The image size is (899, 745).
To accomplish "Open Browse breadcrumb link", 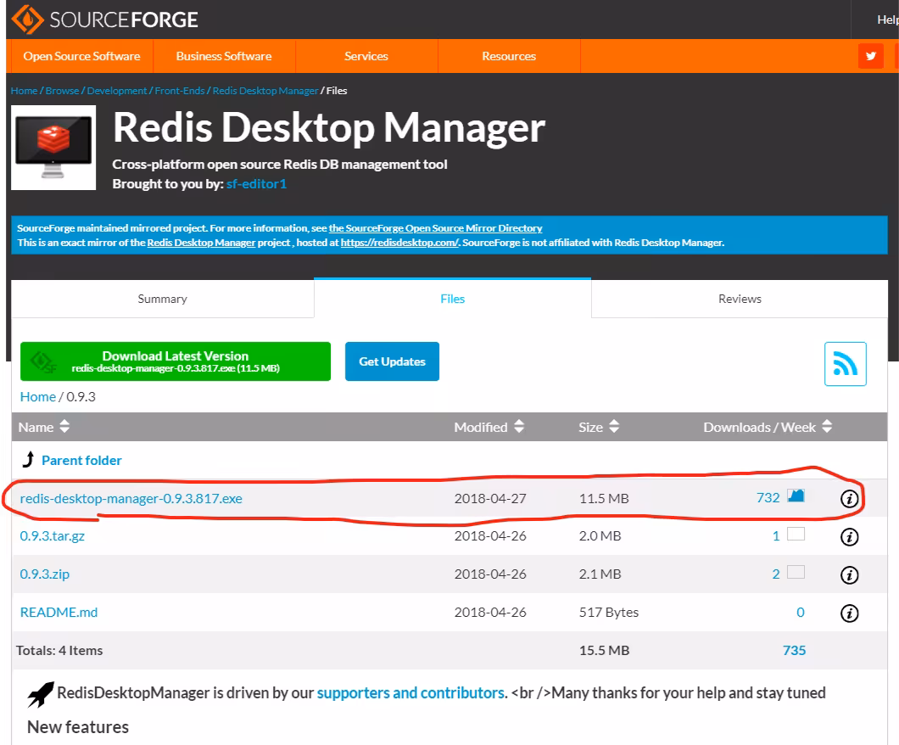I will tap(63, 91).
